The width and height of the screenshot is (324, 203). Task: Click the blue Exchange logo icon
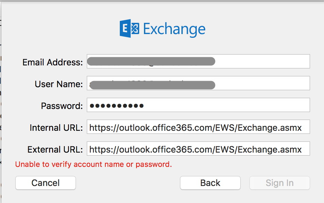pyautogui.click(x=130, y=29)
